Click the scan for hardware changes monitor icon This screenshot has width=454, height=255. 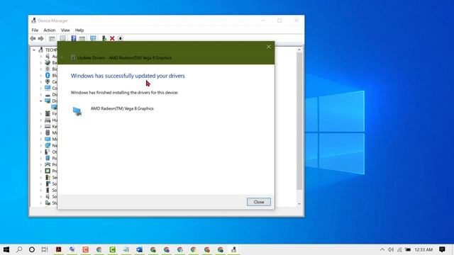click(x=93, y=38)
